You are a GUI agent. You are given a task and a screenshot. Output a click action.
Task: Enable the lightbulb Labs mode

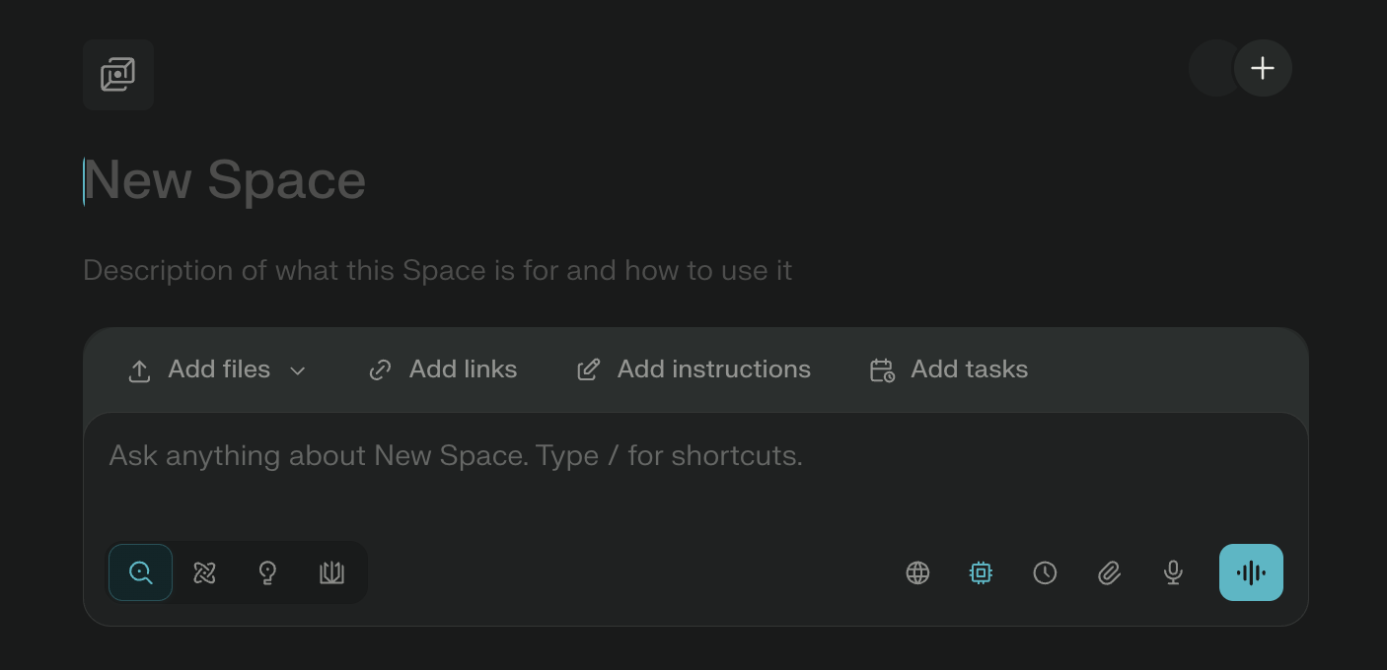[267, 572]
